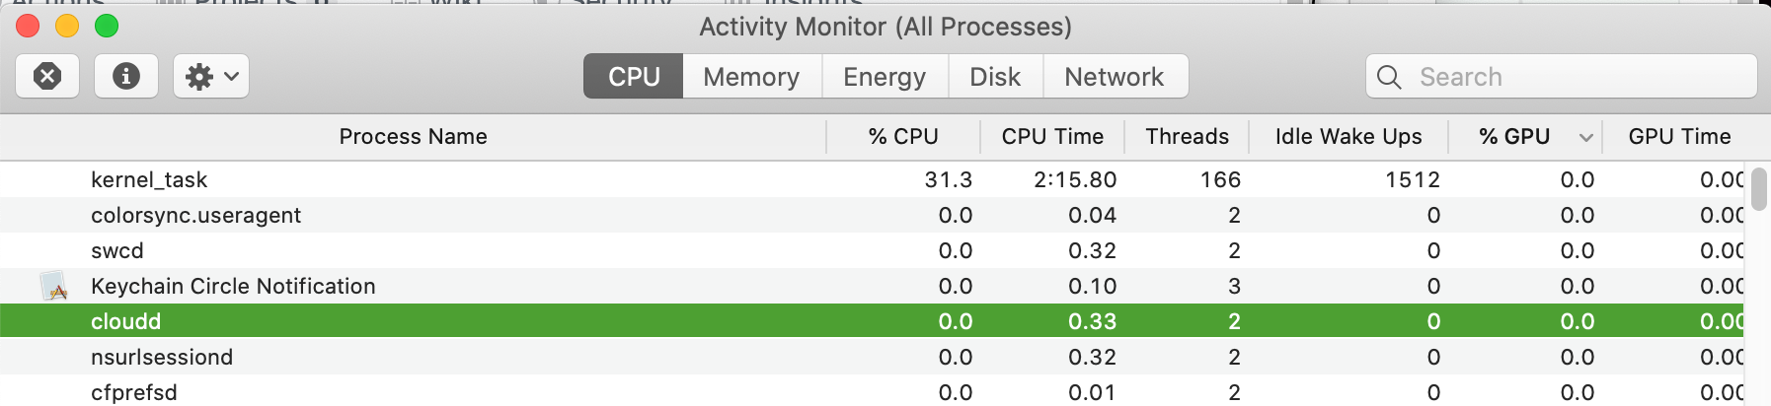This screenshot has height=406, width=1771.
Task: Open the gear action menu
Action: coord(211,76)
